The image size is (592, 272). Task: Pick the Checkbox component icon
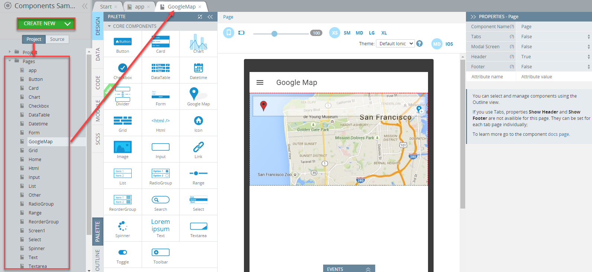pyautogui.click(x=123, y=68)
